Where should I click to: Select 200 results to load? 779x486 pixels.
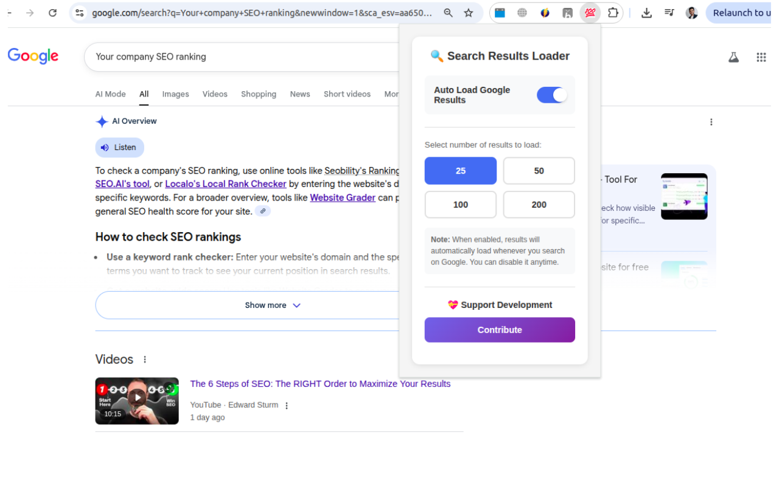click(539, 205)
